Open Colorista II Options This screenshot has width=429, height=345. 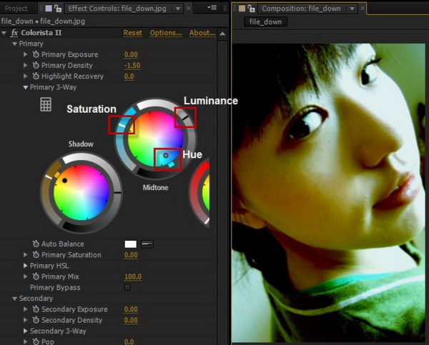click(165, 33)
